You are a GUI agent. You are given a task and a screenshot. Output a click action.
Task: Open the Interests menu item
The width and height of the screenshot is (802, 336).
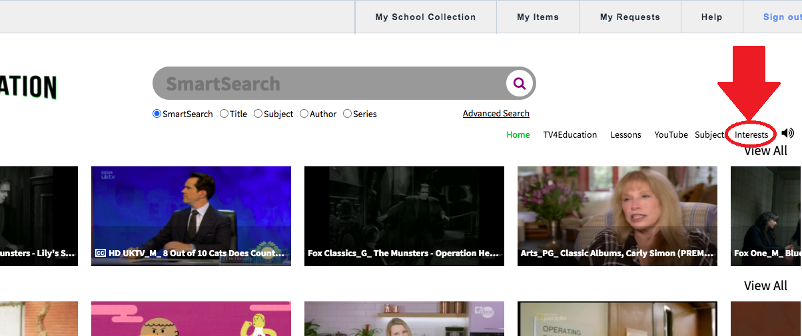751,134
